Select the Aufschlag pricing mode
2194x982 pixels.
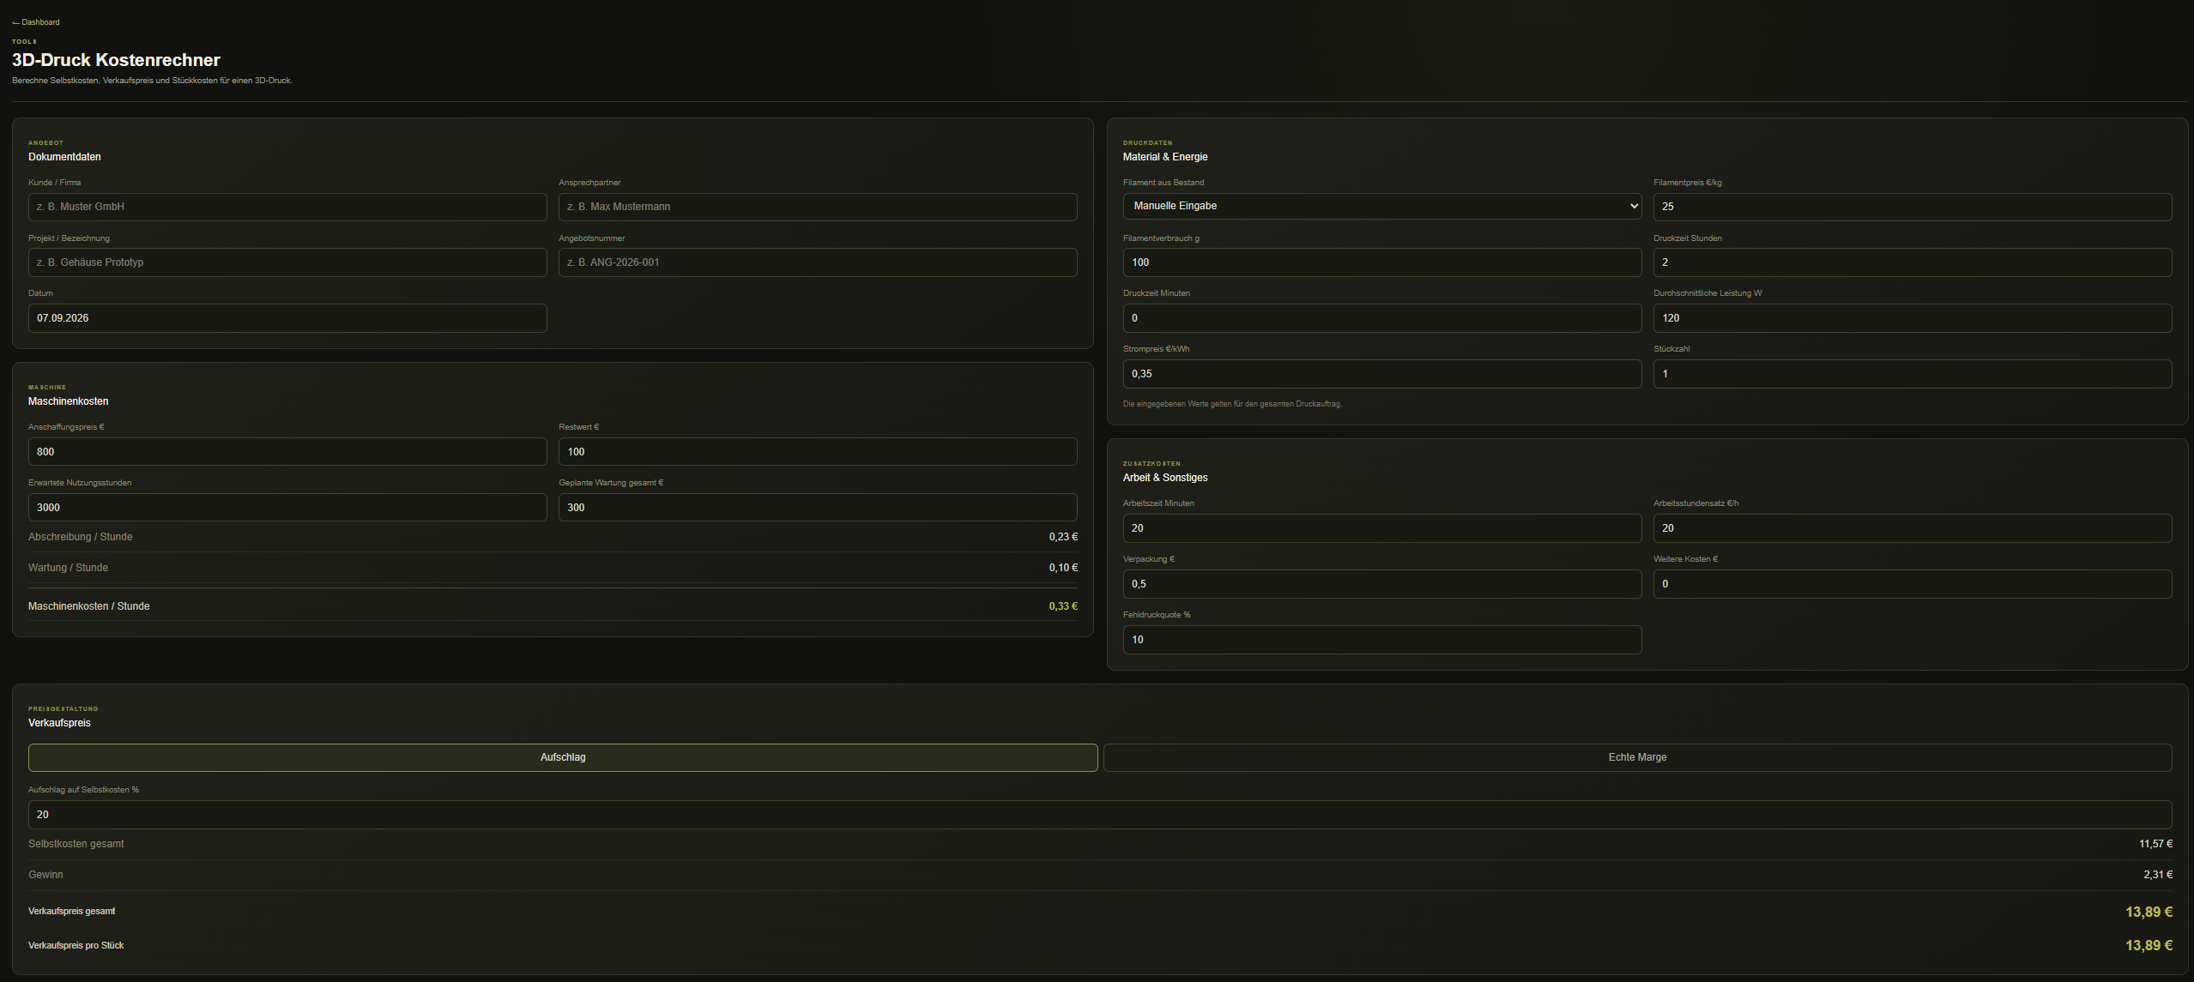(x=563, y=757)
